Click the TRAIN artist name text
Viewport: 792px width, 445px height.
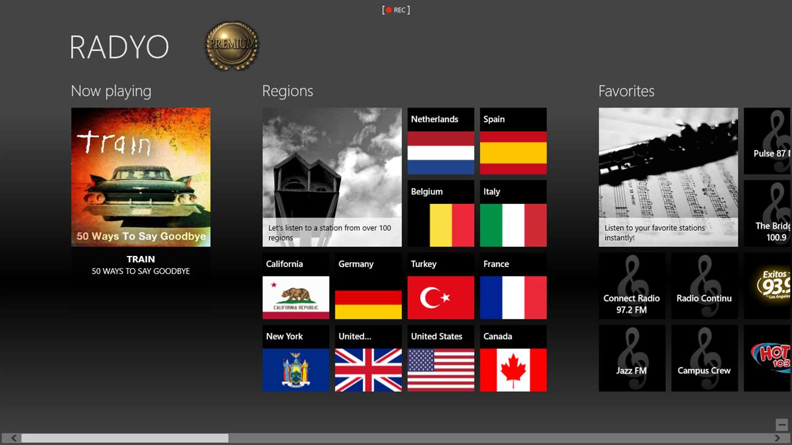click(141, 259)
